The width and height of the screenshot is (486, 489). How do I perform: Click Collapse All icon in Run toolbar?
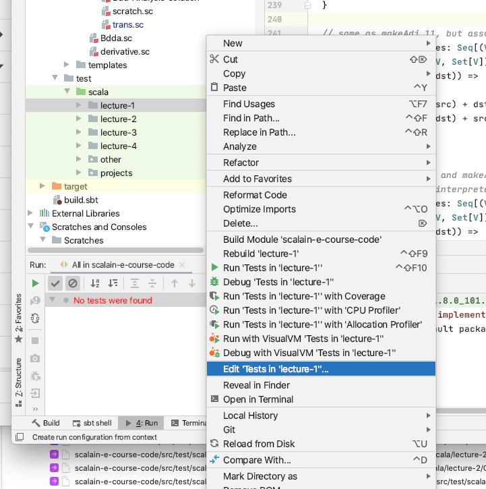click(152, 283)
